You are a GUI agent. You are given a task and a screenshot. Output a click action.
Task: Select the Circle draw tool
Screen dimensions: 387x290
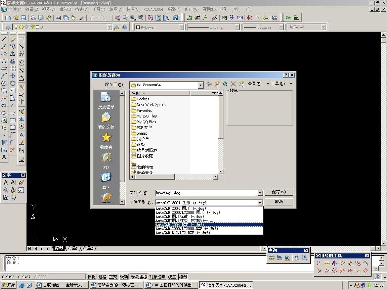[4, 83]
